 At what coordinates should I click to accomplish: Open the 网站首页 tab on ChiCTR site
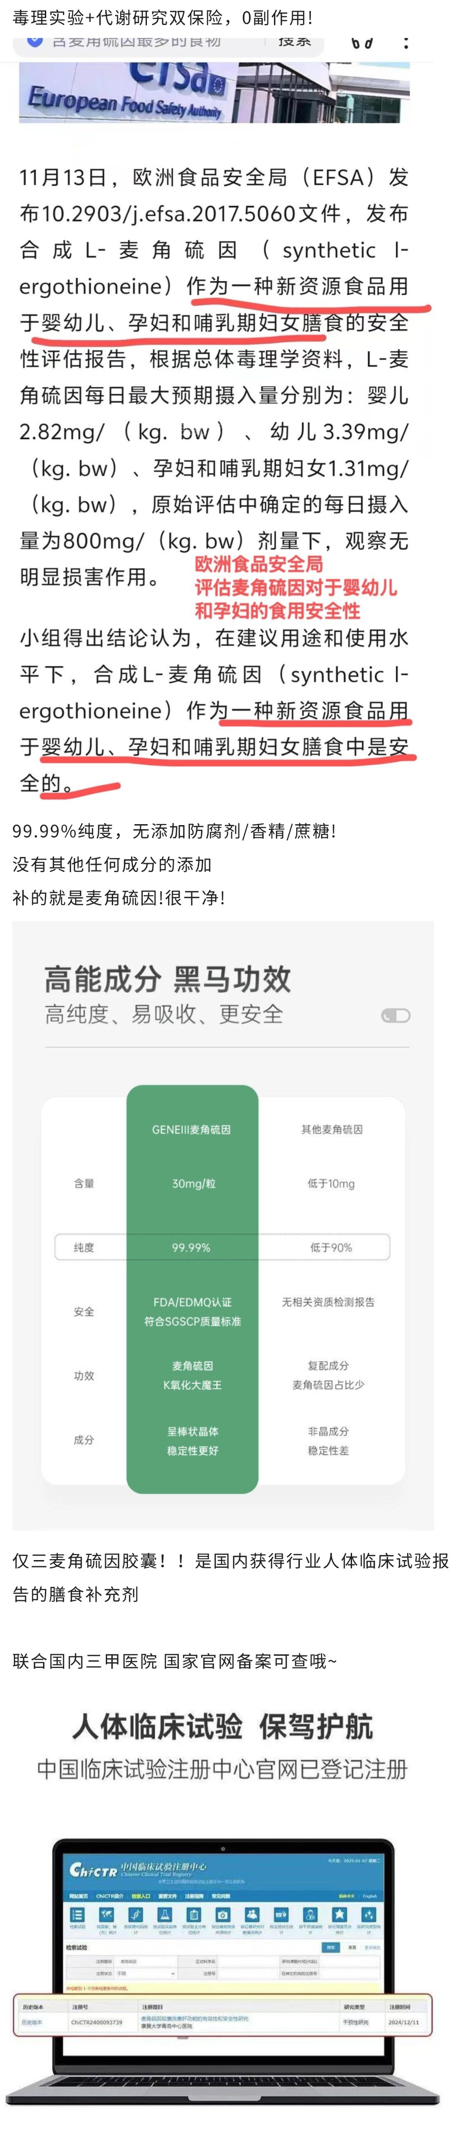(x=79, y=1896)
